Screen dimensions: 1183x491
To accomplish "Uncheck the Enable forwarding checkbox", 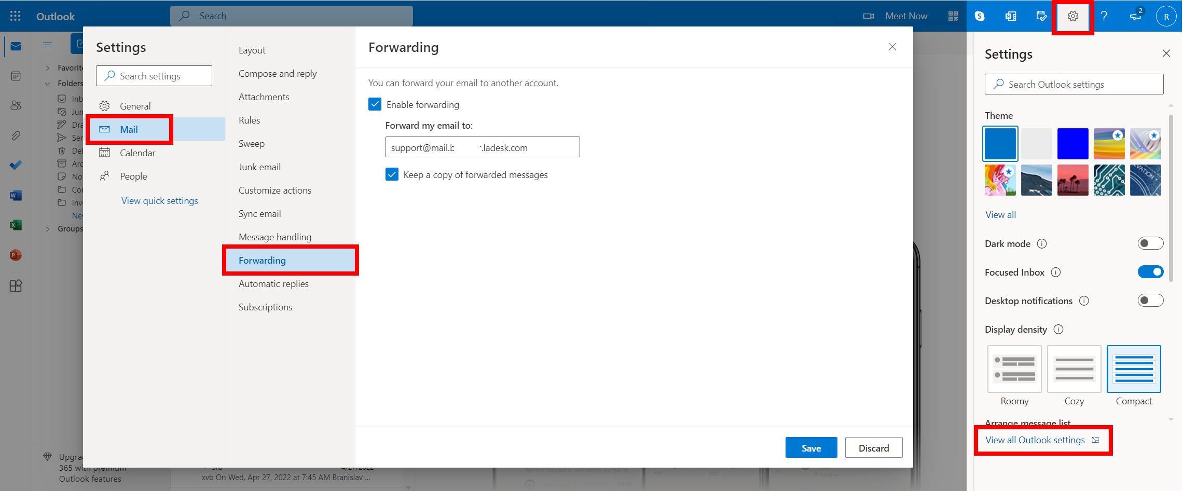I will point(375,104).
